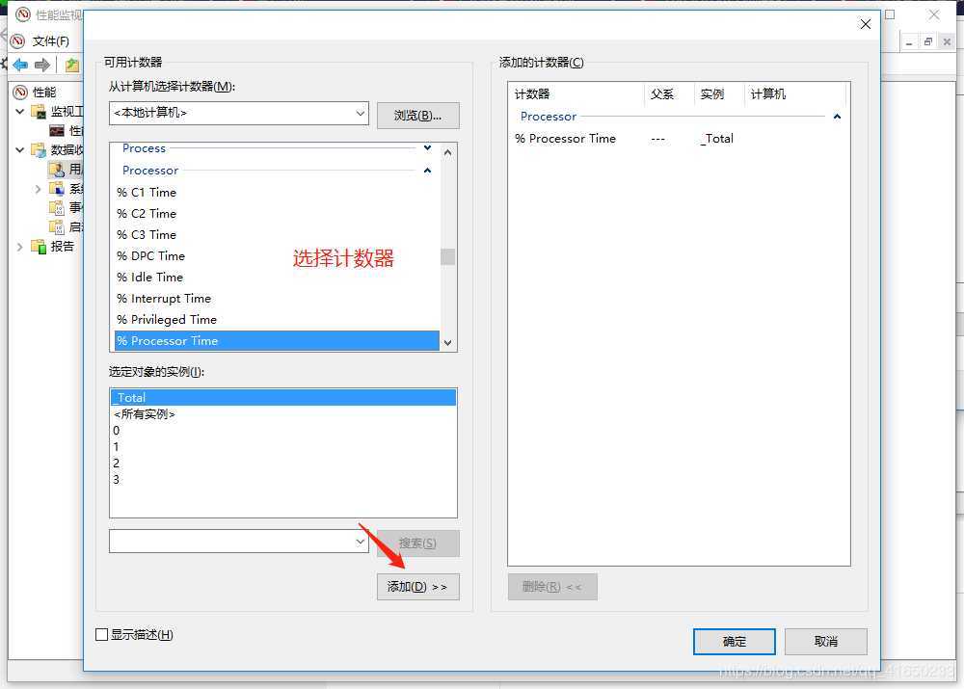Expand the 报告 tree node
This screenshot has width=964, height=689.
19,247
